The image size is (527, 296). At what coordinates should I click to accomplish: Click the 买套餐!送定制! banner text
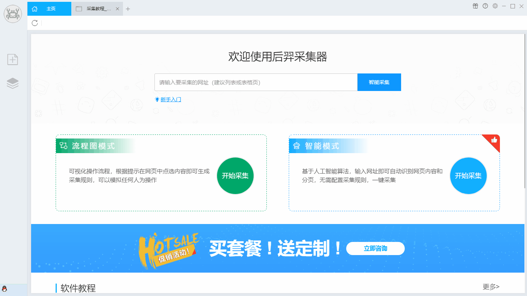275,248
